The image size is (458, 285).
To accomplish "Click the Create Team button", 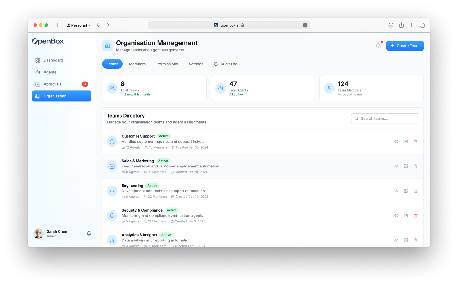I will [x=405, y=46].
